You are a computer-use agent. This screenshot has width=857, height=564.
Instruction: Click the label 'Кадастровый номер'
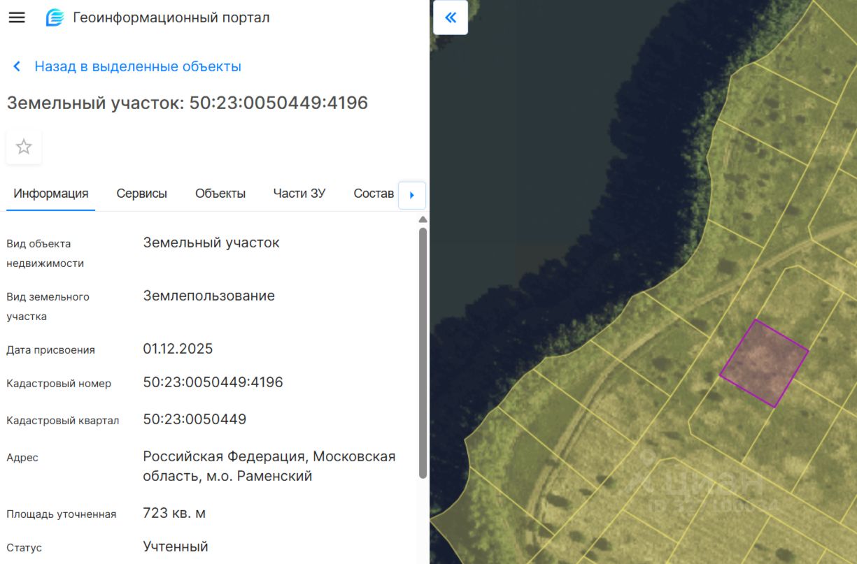pos(59,384)
